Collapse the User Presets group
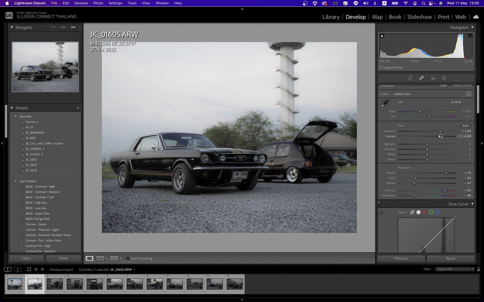The width and height of the screenshot is (484, 302). 16,181
